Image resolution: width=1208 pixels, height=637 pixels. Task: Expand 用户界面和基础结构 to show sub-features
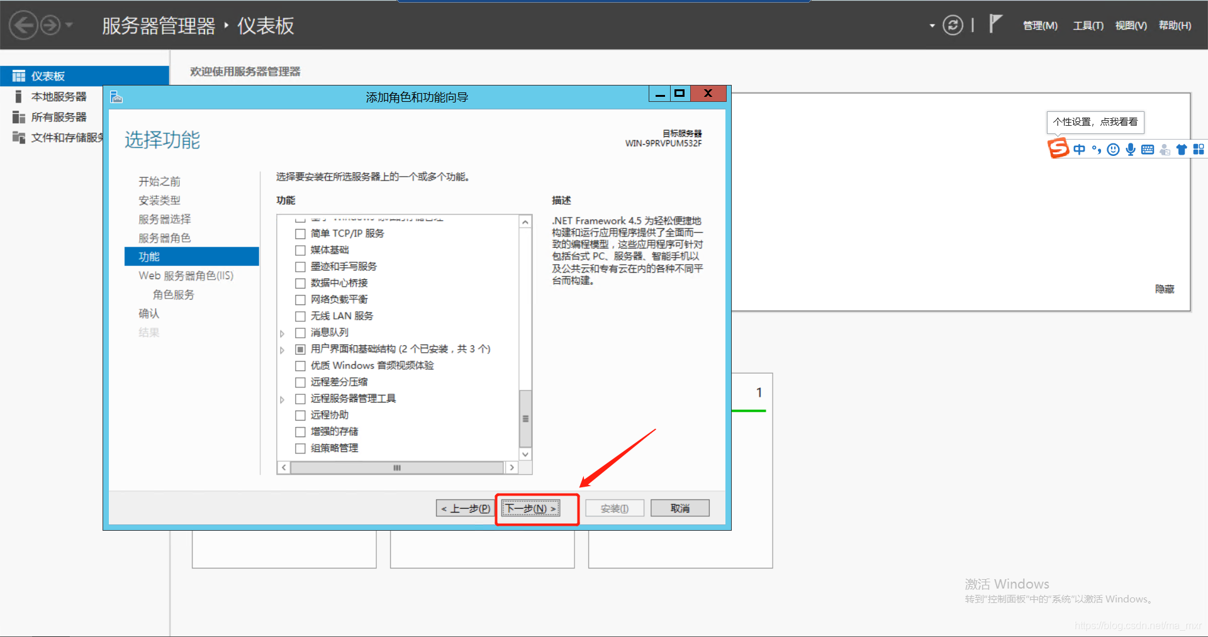tap(282, 349)
